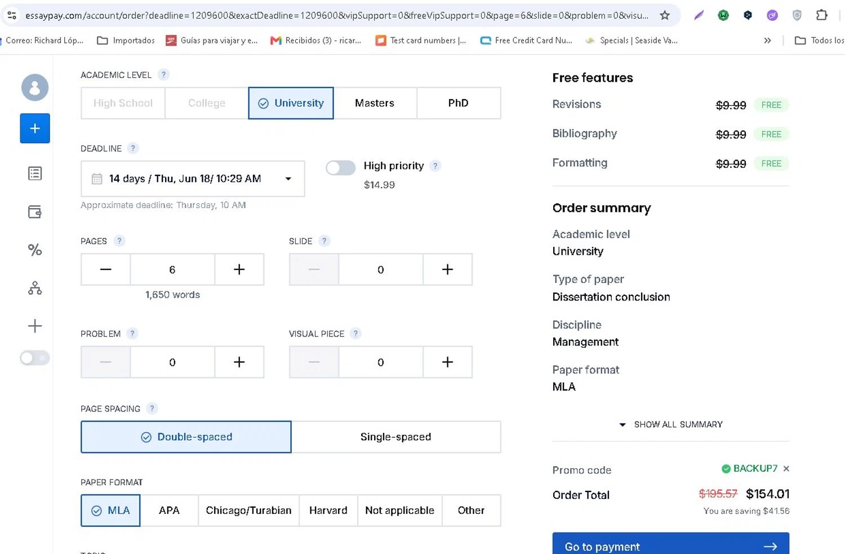Select Harvard paper format
Viewport: 845px width, 554px height.
pyautogui.click(x=328, y=511)
